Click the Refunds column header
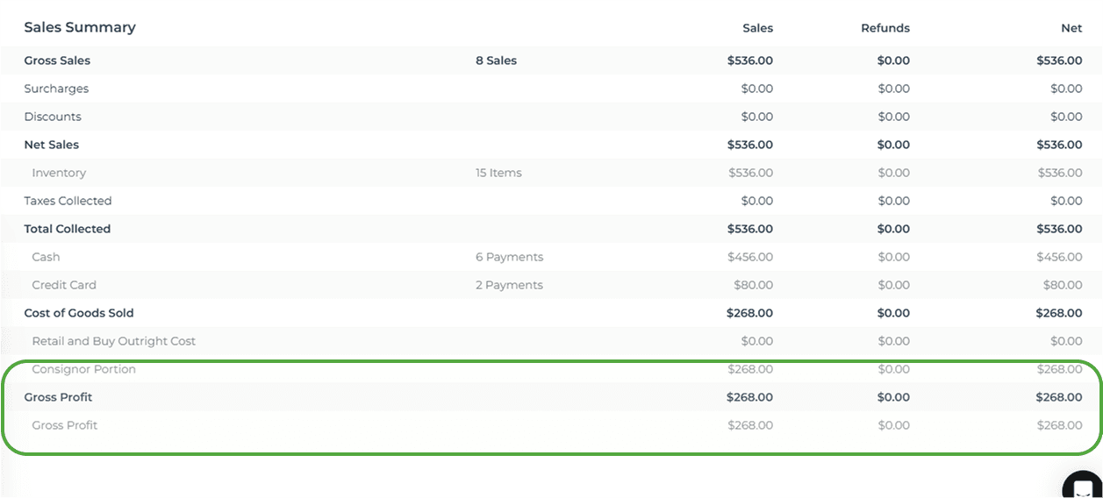The width and height of the screenshot is (1103, 498). pyautogui.click(x=885, y=28)
